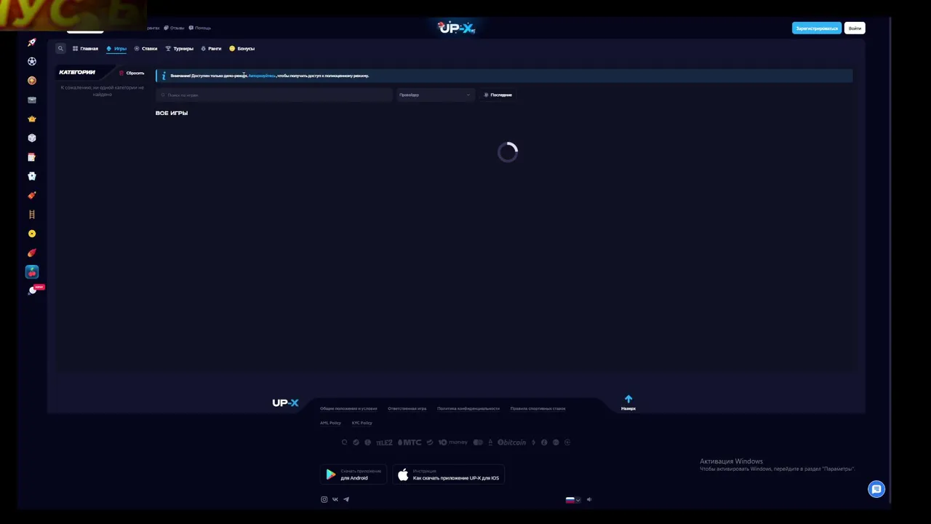Open Отзывы in the top bar

pos(174,28)
